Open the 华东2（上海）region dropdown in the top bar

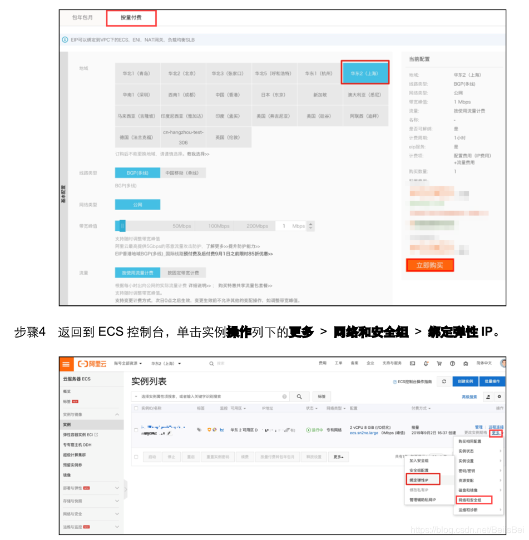tap(166, 363)
